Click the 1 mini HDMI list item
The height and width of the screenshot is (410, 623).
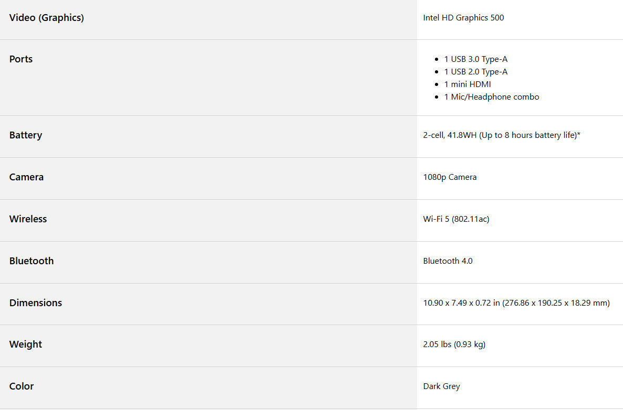468,84
